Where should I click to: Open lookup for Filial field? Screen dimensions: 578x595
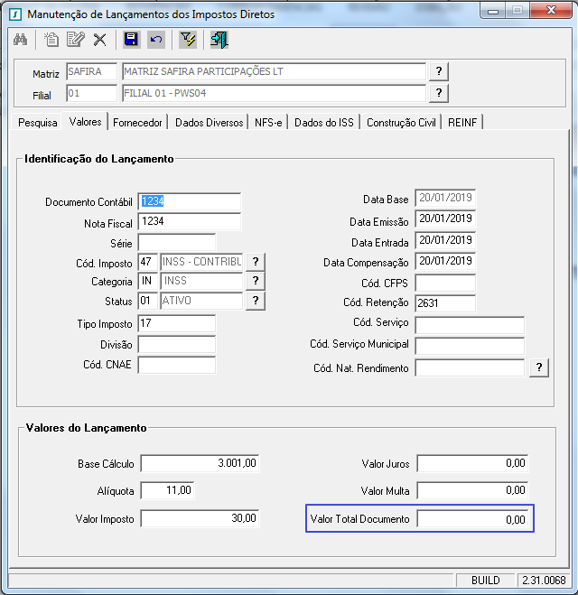coord(438,93)
